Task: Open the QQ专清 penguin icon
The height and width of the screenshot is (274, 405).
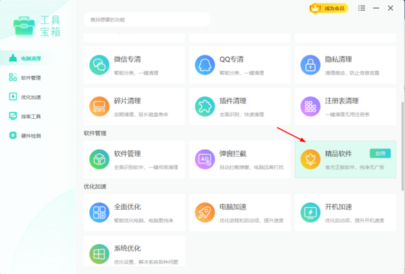Action: [205, 65]
